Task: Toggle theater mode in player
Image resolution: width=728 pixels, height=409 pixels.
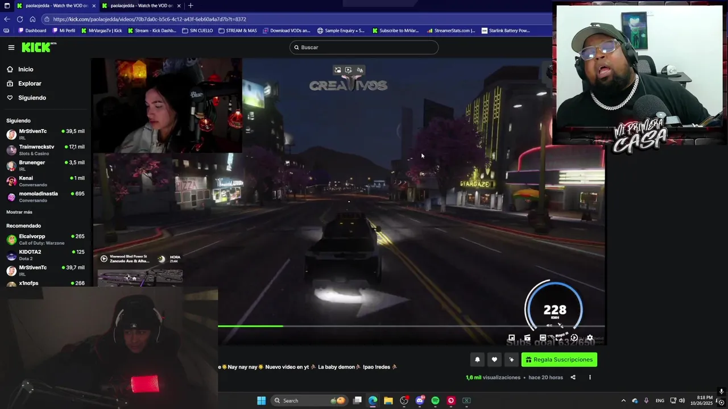Action: coord(543,338)
